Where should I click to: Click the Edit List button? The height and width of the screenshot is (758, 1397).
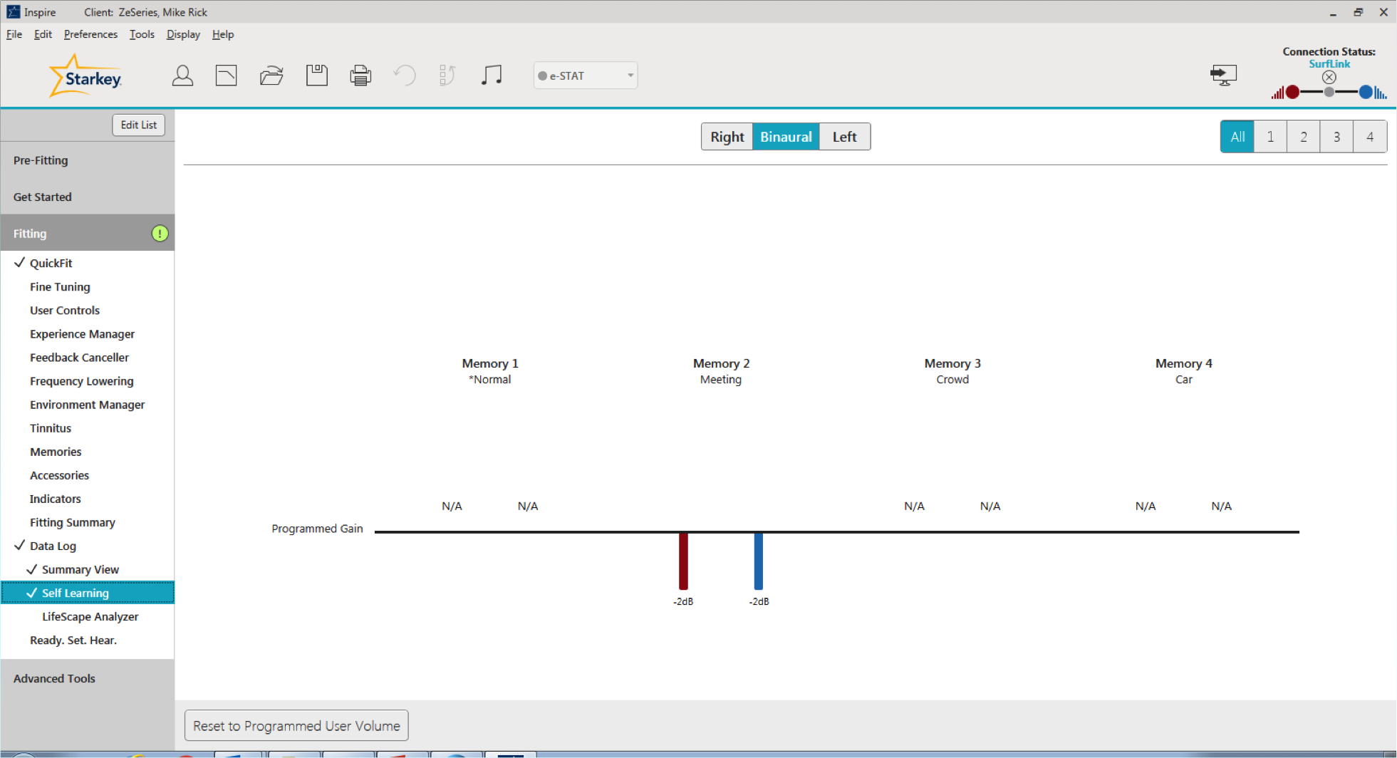[138, 125]
